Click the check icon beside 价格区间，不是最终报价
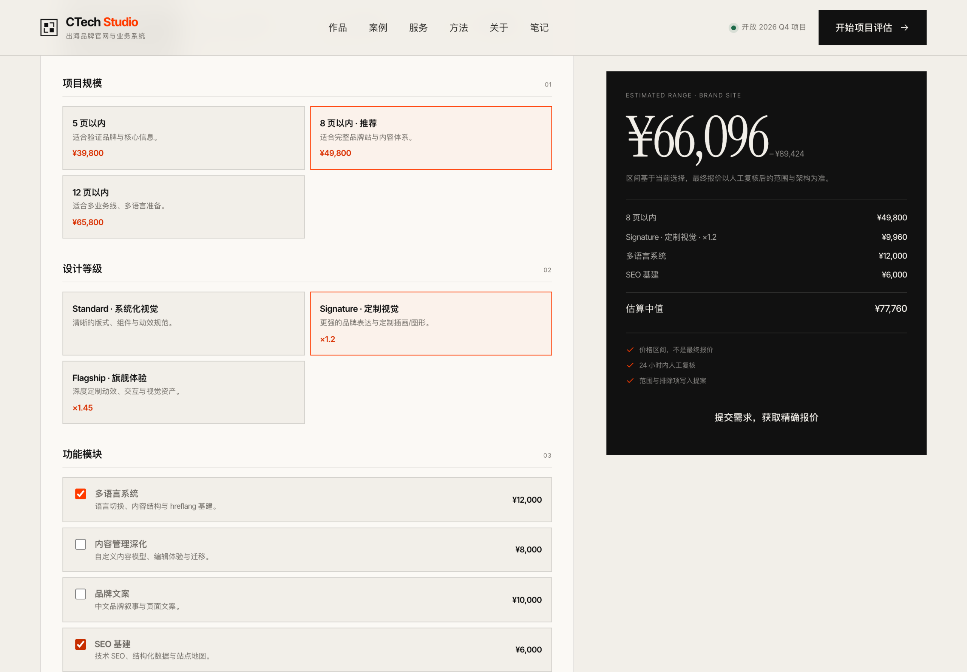The height and width of the screenshot is (672, 967). tap(630, 350)
